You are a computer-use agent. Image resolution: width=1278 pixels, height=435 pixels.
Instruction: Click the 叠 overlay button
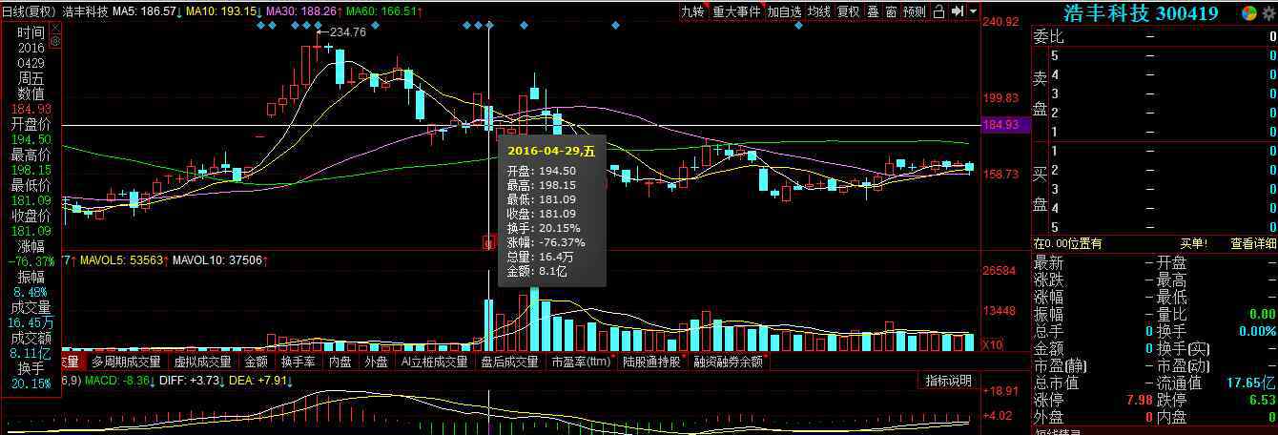click(873, 11)
